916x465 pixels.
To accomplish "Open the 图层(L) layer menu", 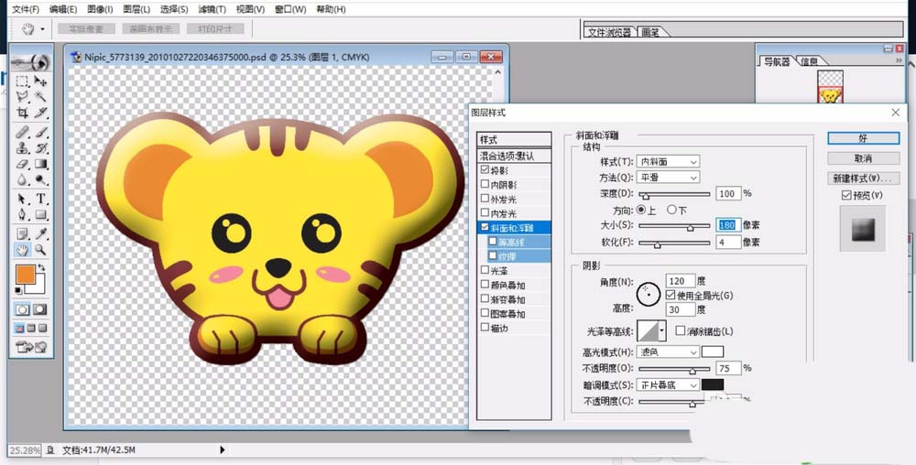I will pyautogui.click(x=136, y=9).
